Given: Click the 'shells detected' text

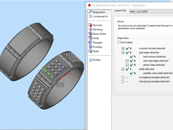Looking at the screenshot, I should click(x=146, y=69).
